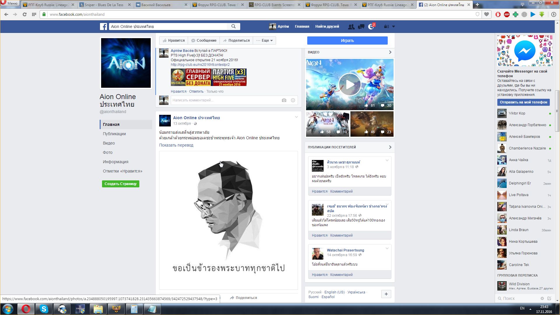The width and height of the screenshot is (560, 315).
Task: Click the Adblock Plus extension icon
Action: pyautogui.click(x=507, y=14)
